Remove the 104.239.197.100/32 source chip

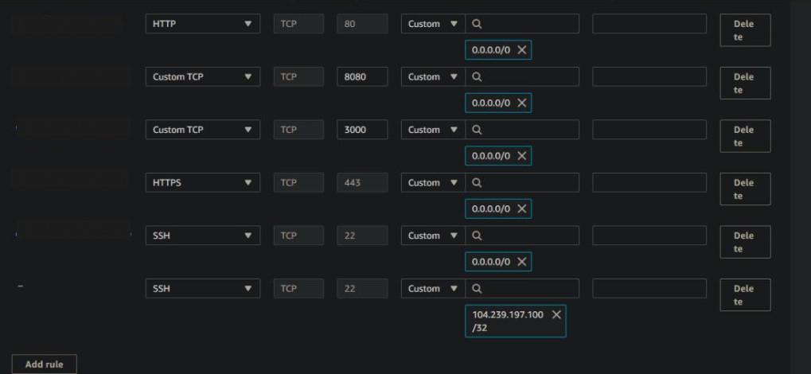556,315
